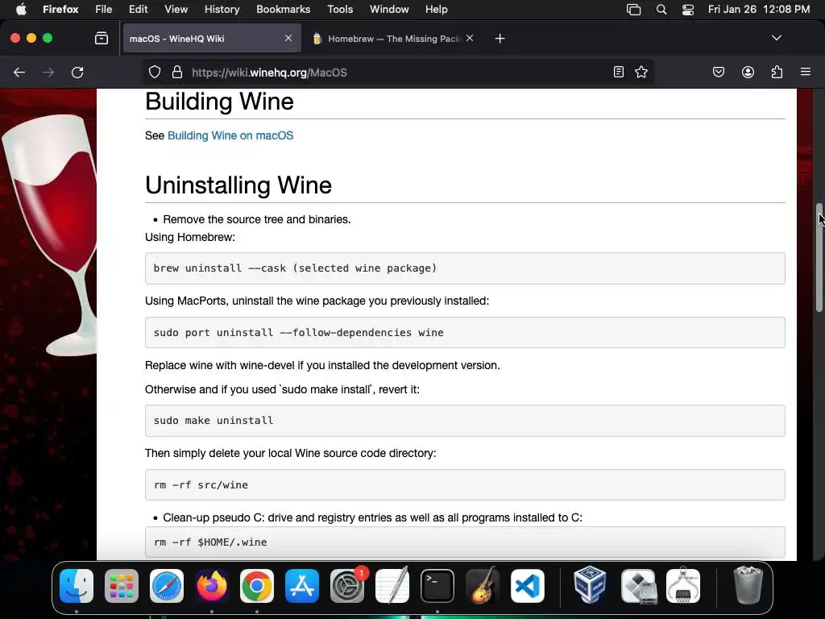Click the Stage Manager menu bar icon

pyautogui.click(x=633, y=10)
